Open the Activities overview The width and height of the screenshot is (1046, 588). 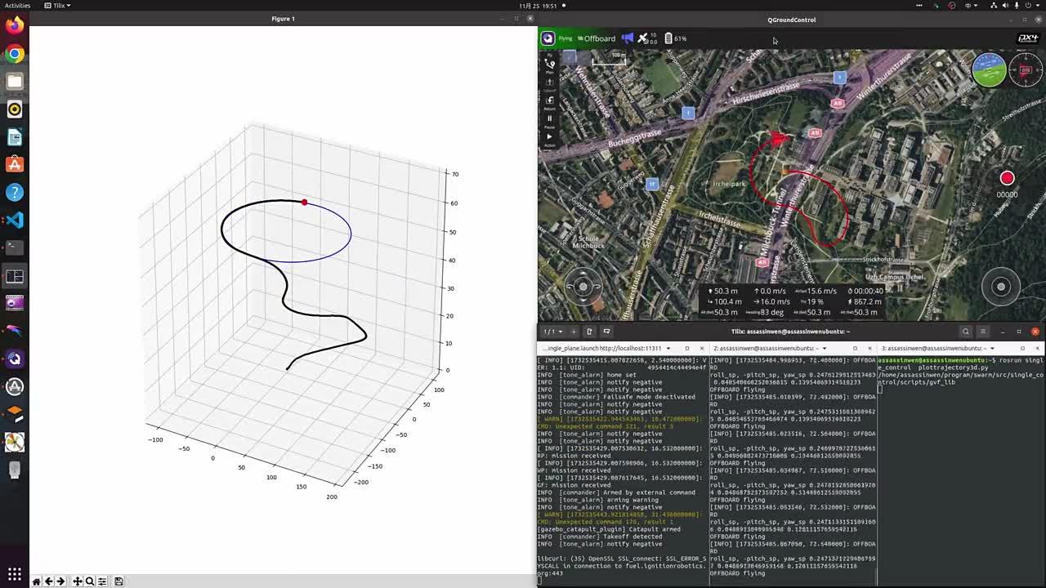point(17,6)
